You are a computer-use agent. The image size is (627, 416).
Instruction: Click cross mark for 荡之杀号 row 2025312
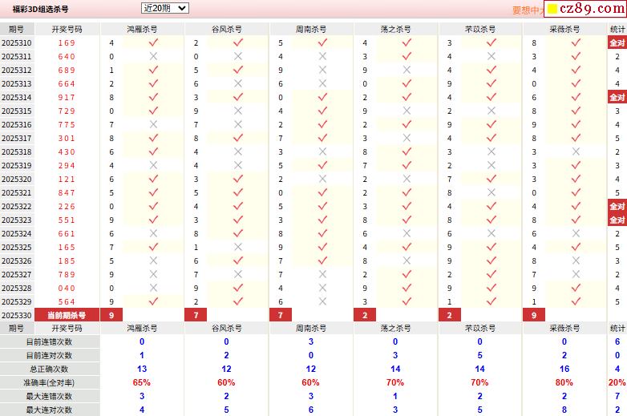pos(407,70)
